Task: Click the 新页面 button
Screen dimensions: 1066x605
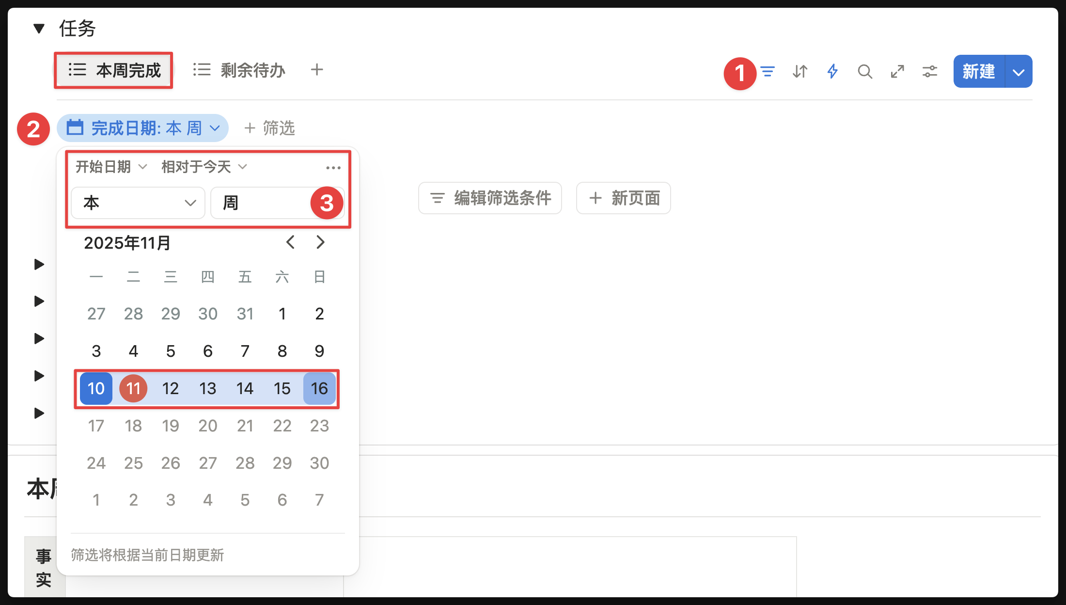Action: point(623,198)
